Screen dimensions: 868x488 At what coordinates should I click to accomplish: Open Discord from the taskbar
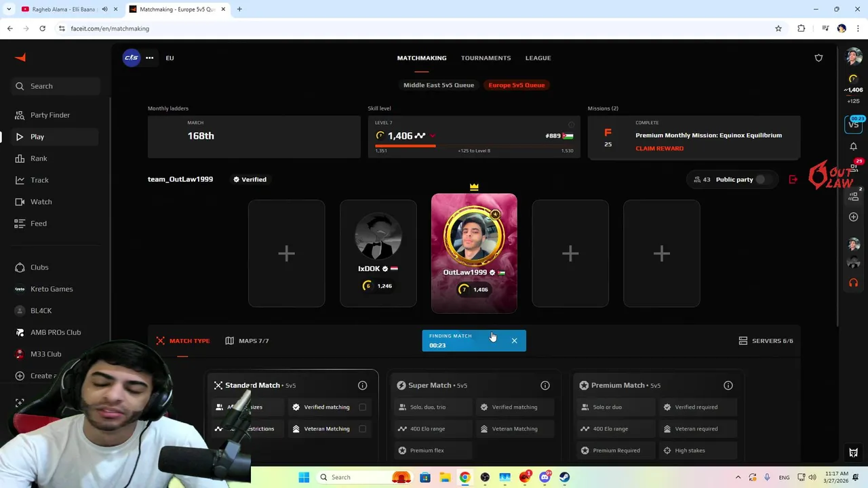(545, 477)
